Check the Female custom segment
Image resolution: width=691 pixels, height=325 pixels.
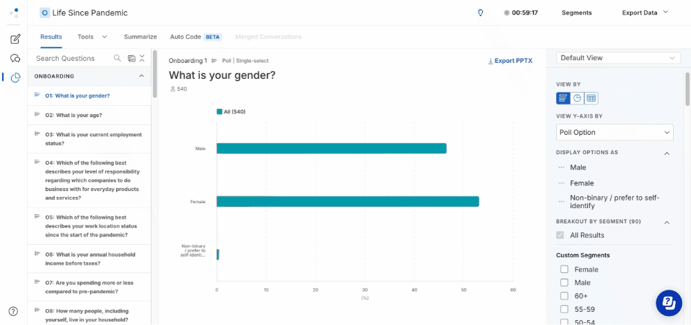pos(564,270)
